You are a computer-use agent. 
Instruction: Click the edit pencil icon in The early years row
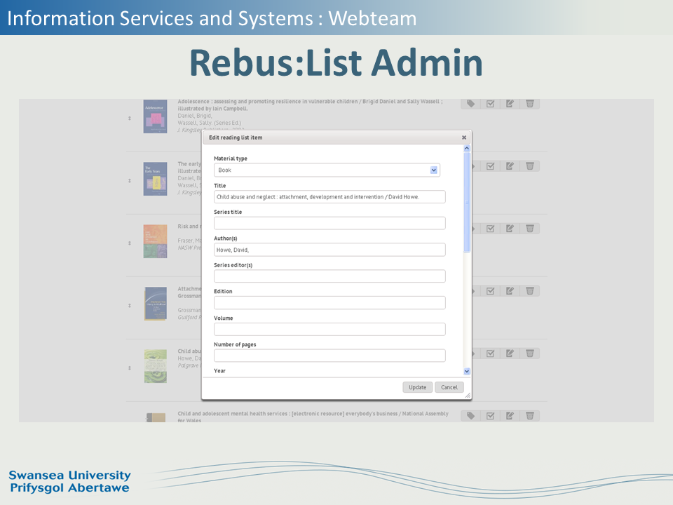[x=510, y=166]
